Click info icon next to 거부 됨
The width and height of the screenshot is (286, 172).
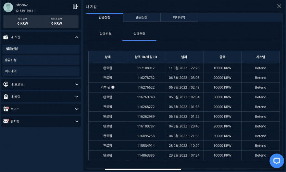pos(113,87)
